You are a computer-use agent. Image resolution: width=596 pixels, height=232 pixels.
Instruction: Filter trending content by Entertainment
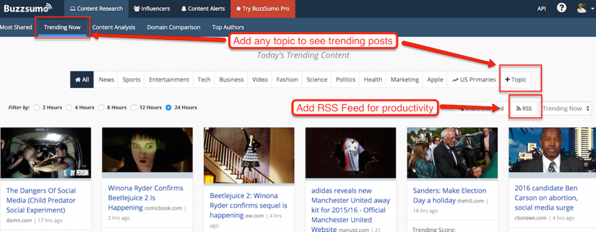[169, 79]
